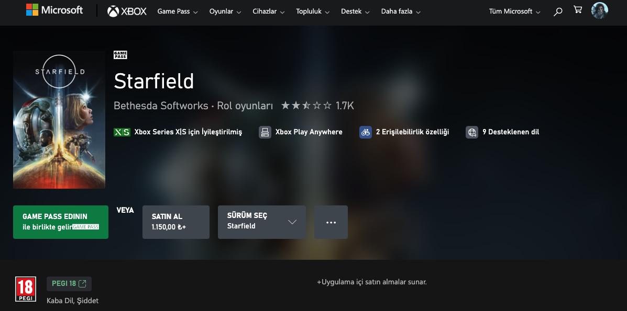Open the PEGI 18 external link

pos(69,284)
